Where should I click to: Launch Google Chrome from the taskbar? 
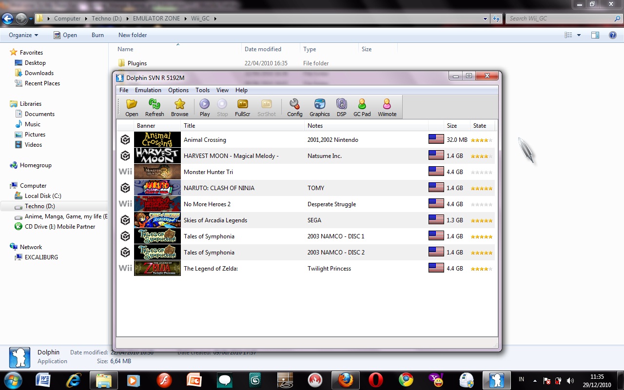[x=406, y=380]
